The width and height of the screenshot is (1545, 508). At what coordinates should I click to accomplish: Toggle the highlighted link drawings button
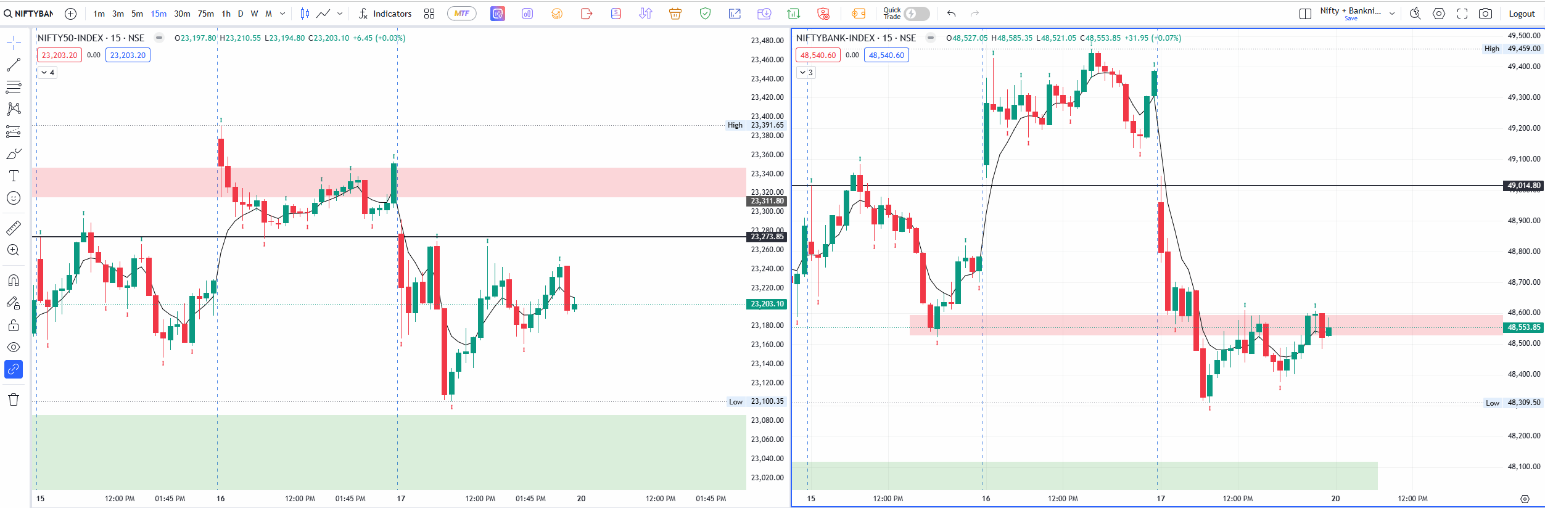click(14, 369)
